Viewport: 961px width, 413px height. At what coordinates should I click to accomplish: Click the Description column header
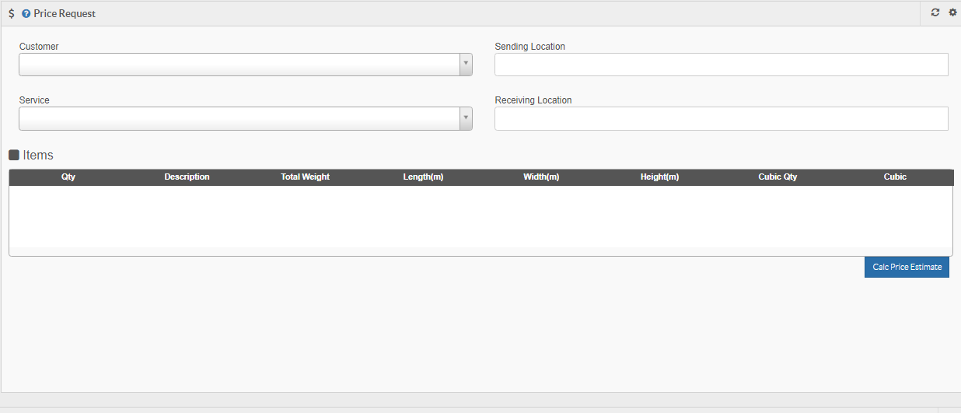pyautogui.click(x=187, y=177)
